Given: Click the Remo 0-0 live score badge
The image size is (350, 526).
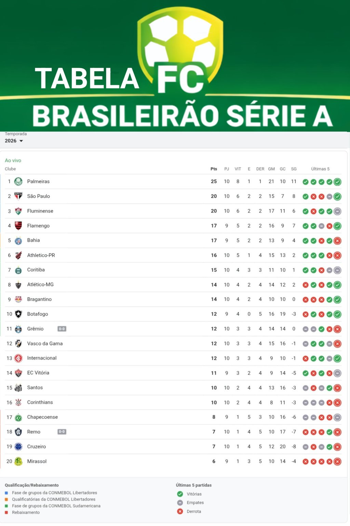Looking at the screenshot, I should (62, 432).
